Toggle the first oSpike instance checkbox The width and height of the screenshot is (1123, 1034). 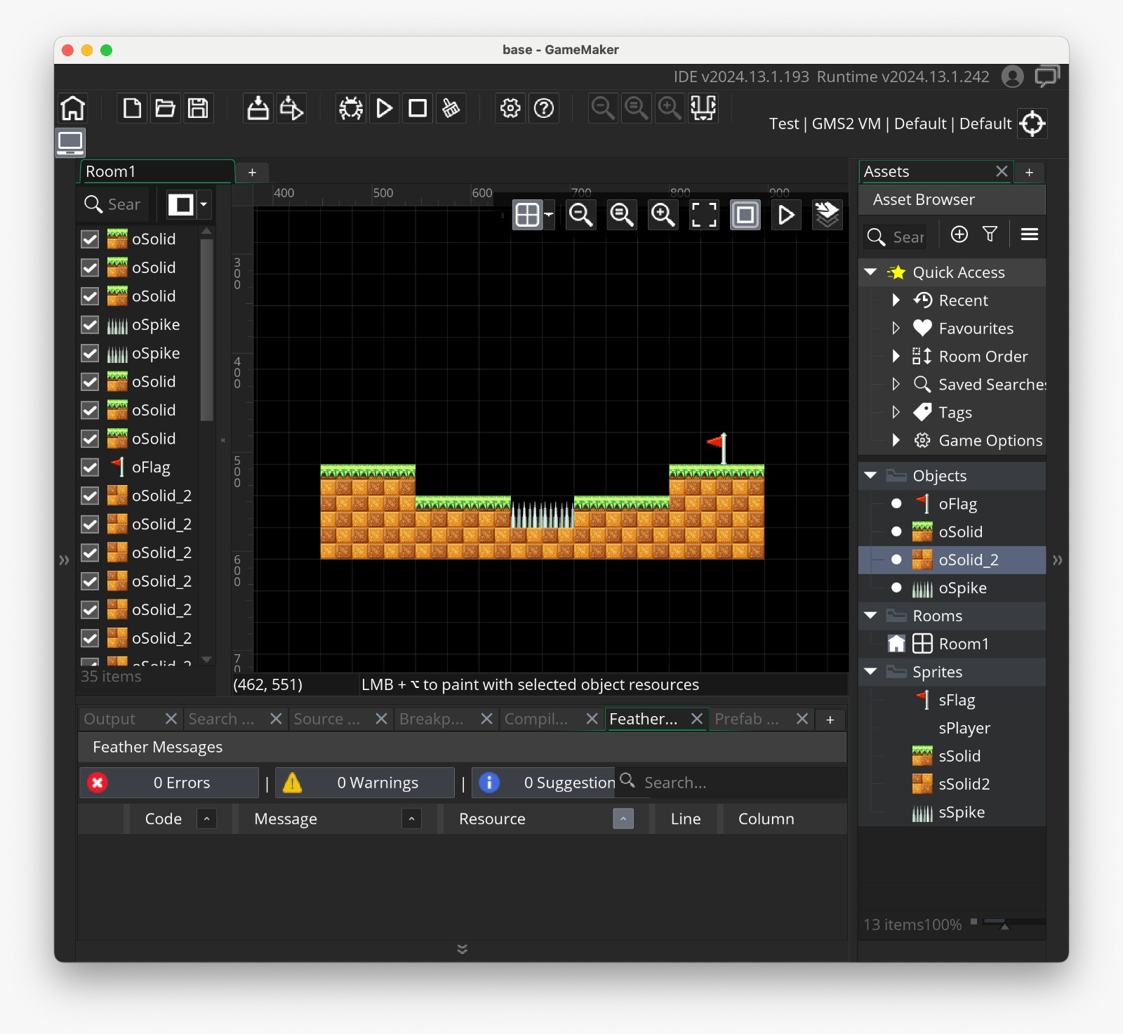[x=90, y=325]
